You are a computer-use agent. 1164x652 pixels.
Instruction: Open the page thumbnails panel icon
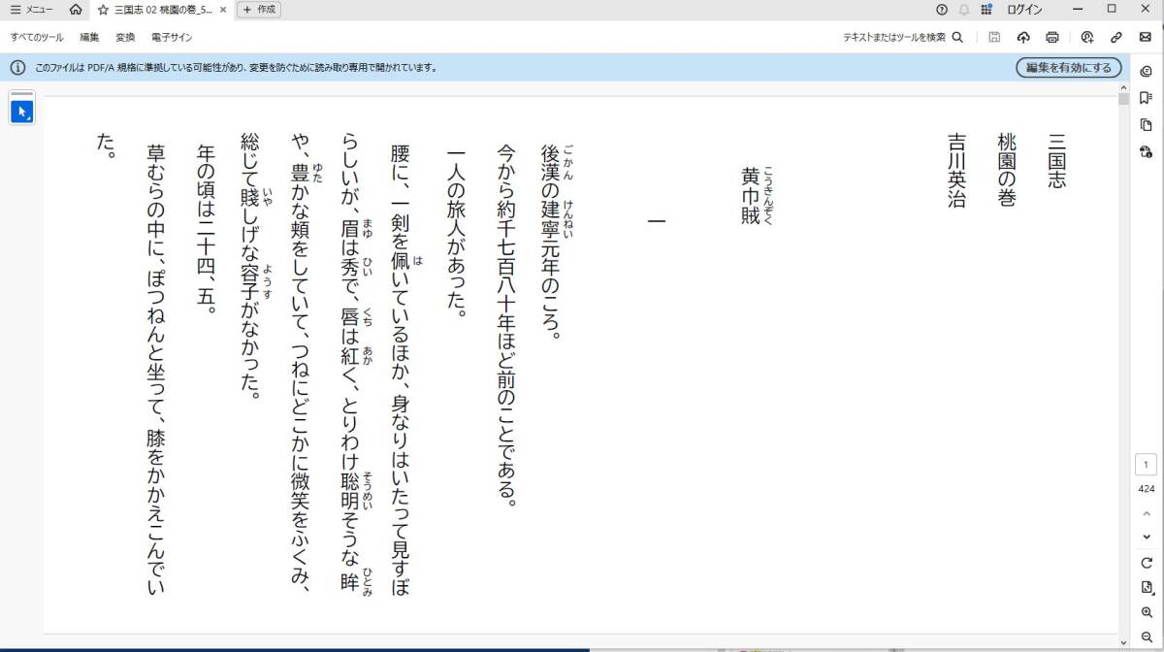[1146, 124]
